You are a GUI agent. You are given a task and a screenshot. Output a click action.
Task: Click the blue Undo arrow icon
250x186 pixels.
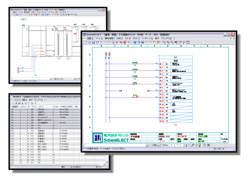(121, 42)
